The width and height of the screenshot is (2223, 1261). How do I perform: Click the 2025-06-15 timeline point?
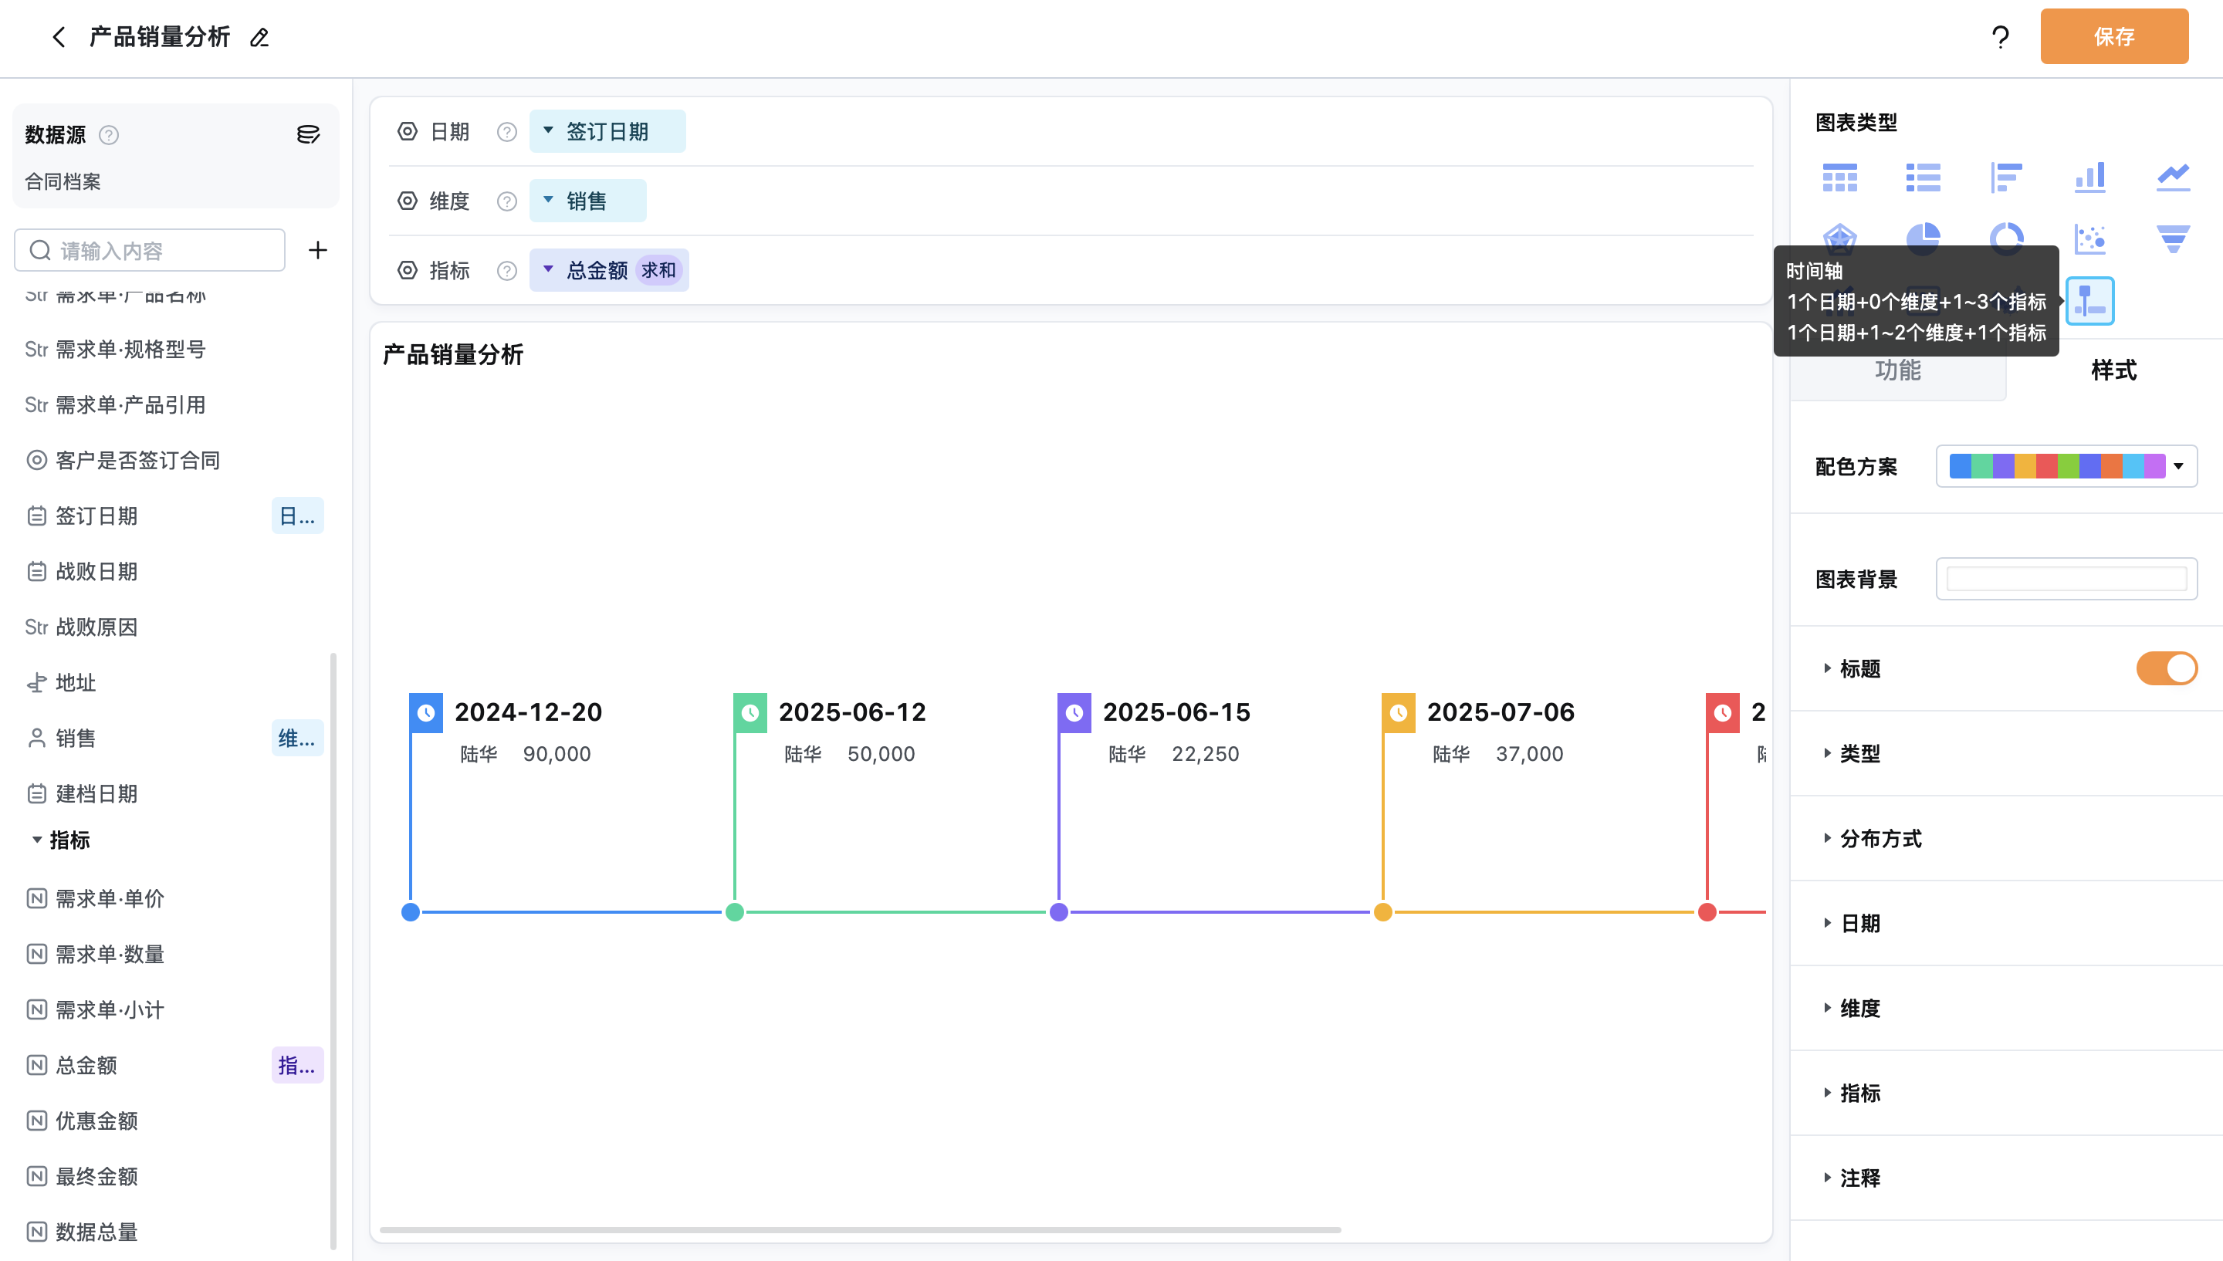[1058, 912]
